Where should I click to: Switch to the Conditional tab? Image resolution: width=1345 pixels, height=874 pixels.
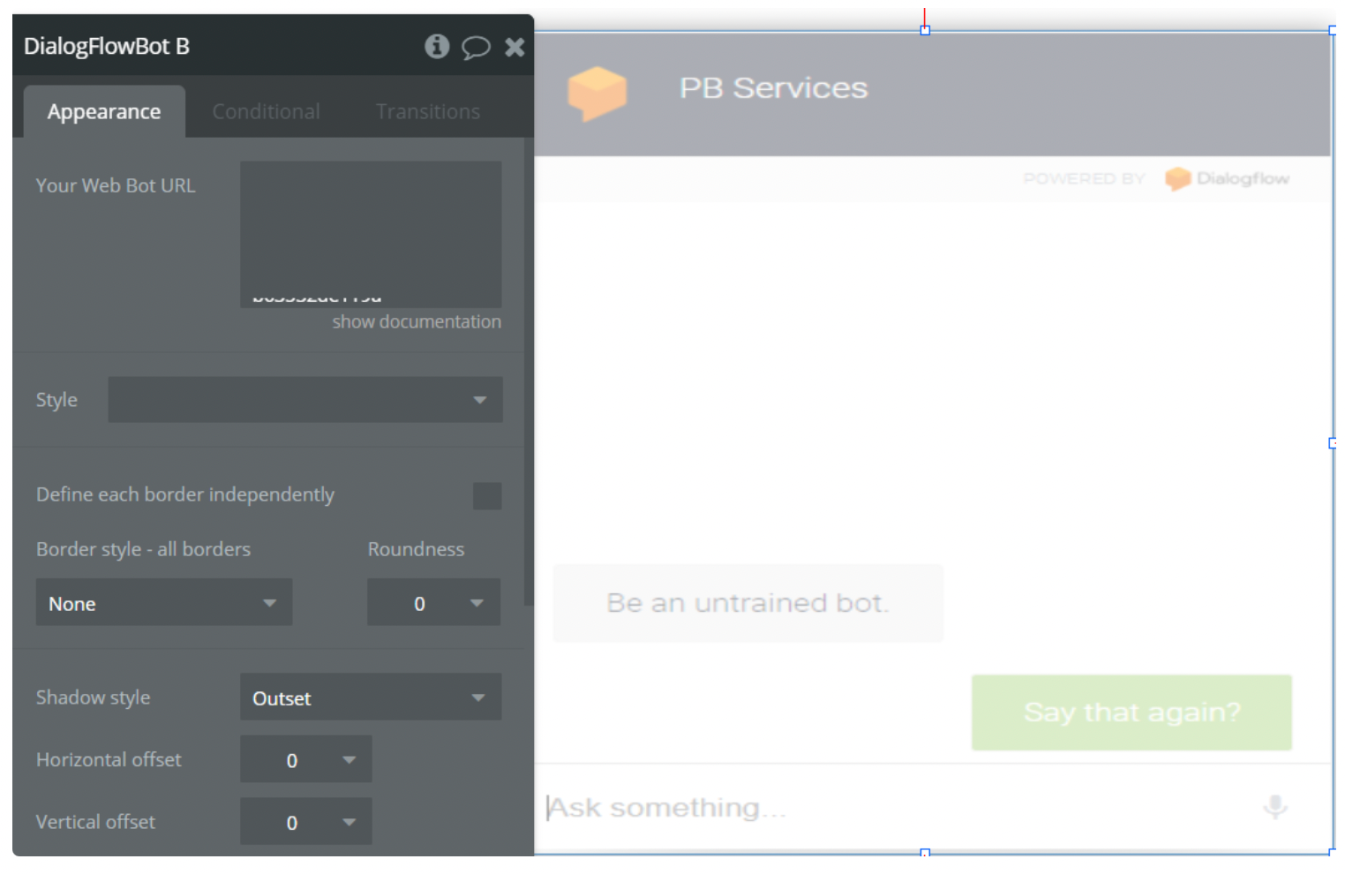pyautogui.click(x=266, y=111)
